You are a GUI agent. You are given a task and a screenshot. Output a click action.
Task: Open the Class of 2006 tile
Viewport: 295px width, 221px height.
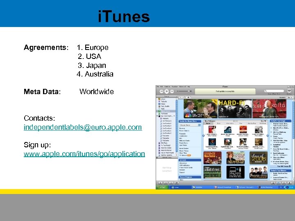click(x=259, y=158)
